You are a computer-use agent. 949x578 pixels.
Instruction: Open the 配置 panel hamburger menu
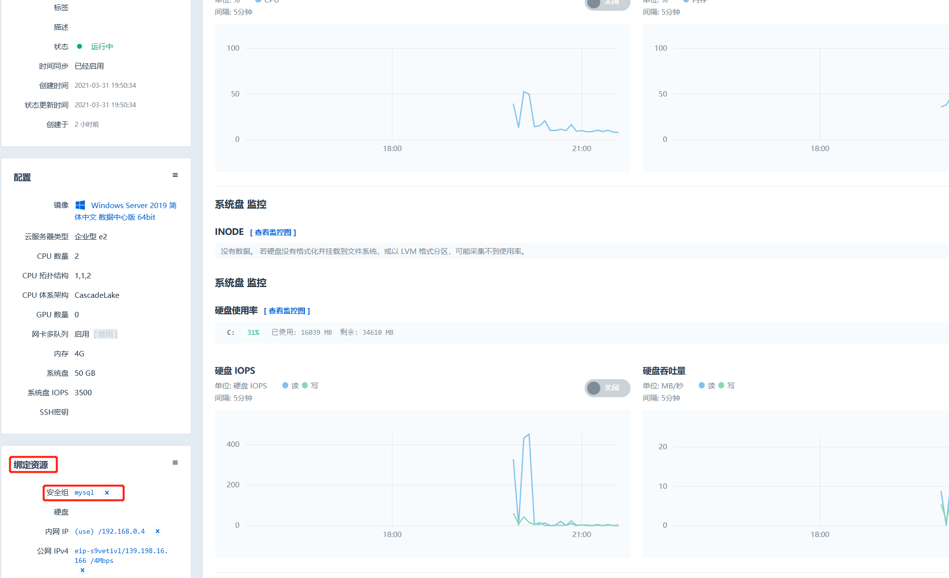175,175
